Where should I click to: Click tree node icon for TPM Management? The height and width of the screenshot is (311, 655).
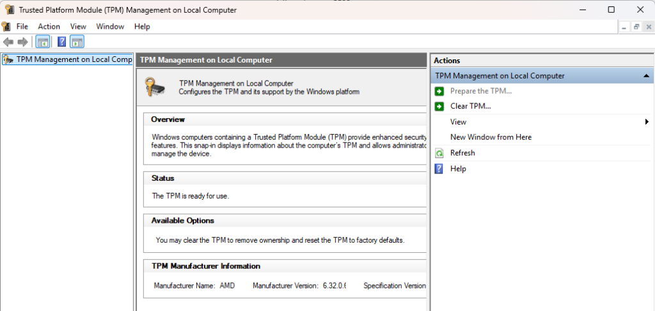(8, 59)
